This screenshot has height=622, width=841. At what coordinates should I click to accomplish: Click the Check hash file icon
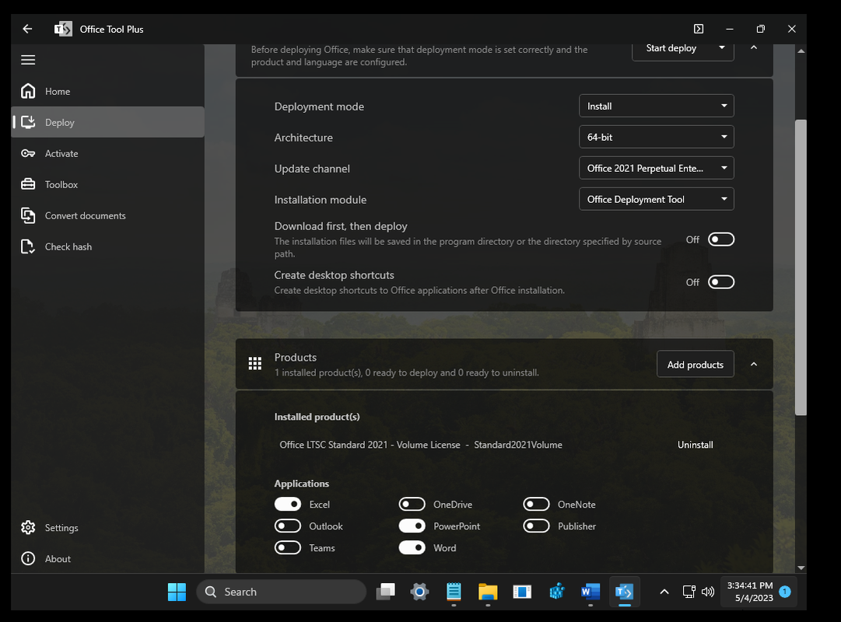point(28,246)
